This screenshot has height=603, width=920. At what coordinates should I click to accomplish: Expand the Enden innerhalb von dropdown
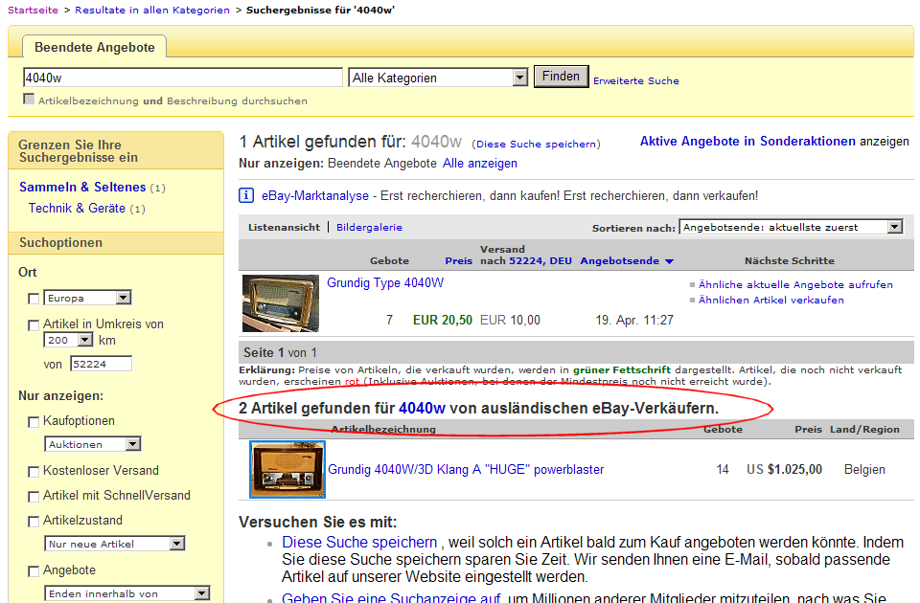click(127, 593)
